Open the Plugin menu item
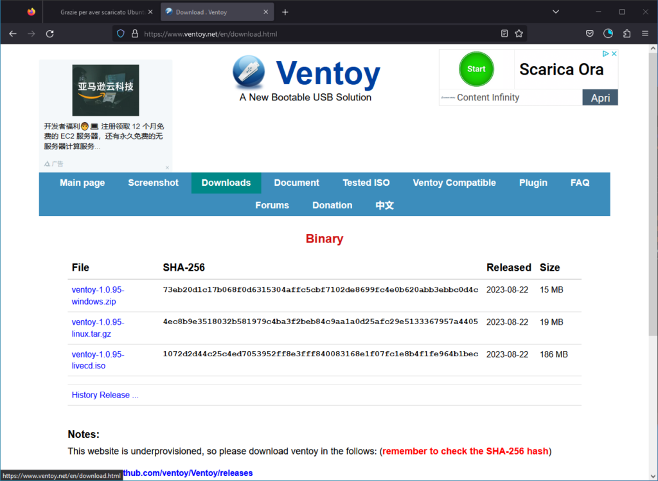This screenshot has height=481, width=658. [x=533, y=183]
